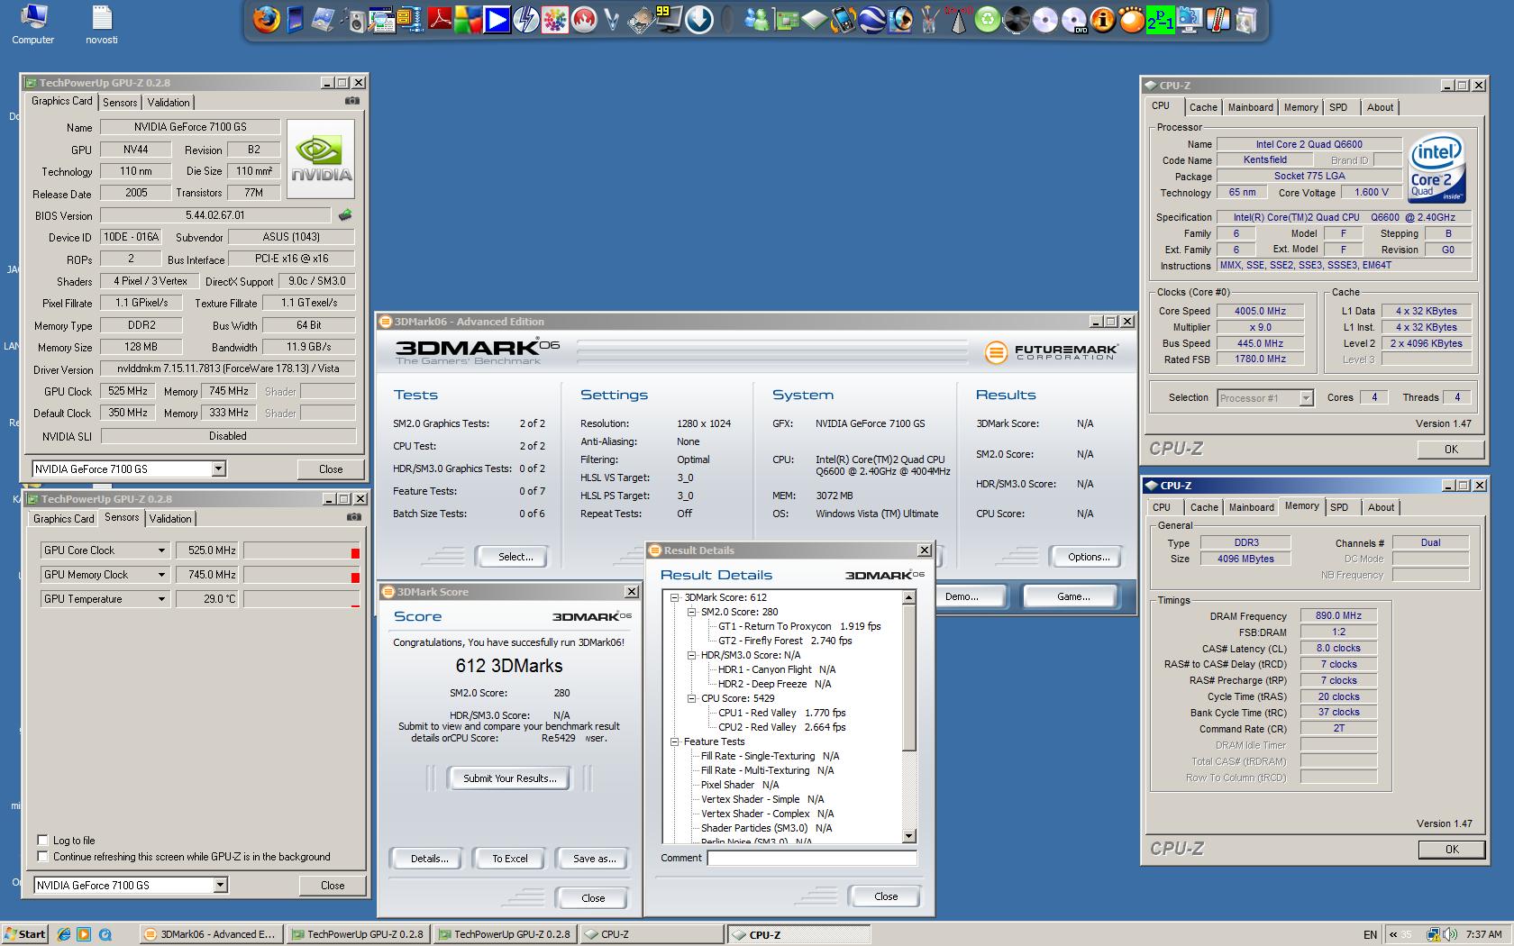Click the orange info dock icon

pos(1103,20)
